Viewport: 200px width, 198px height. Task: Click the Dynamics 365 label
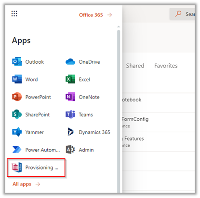(94, 132)
